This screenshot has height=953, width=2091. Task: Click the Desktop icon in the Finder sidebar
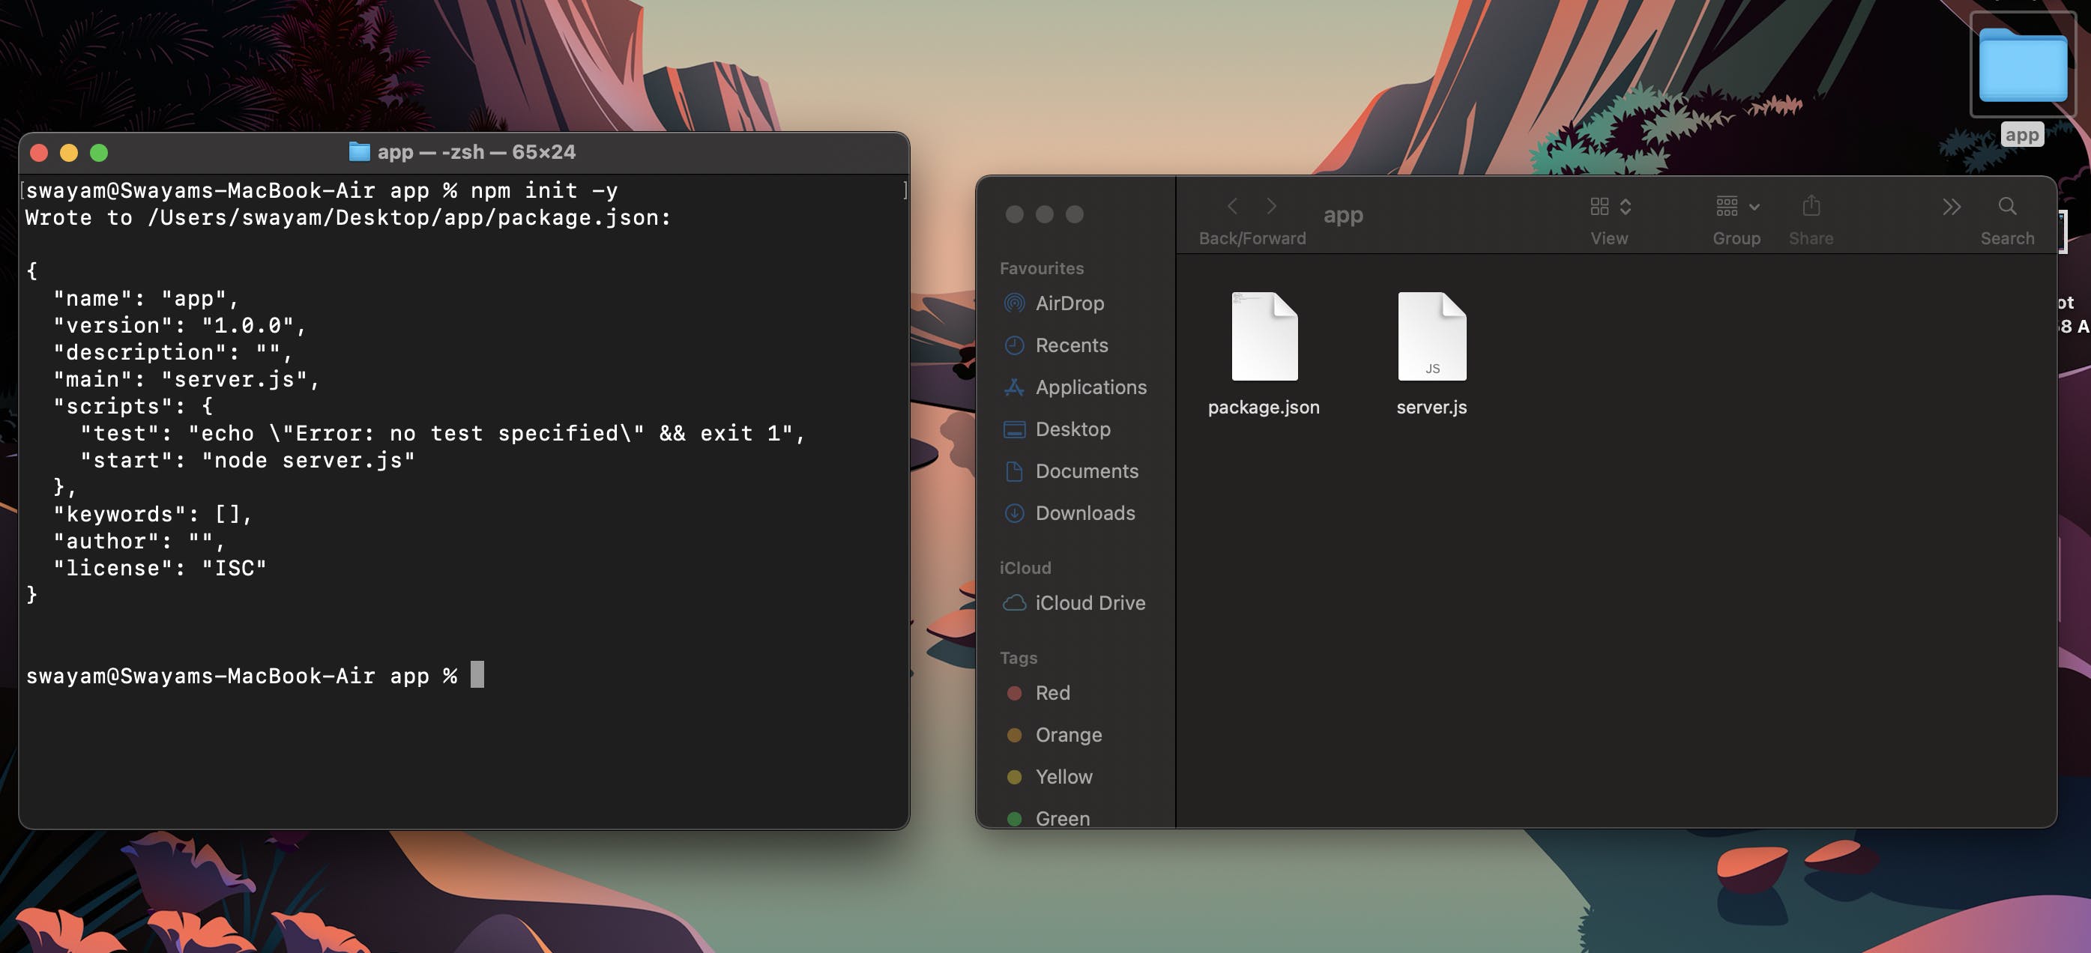click(x=1014, y=429)
